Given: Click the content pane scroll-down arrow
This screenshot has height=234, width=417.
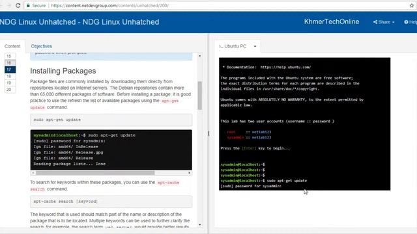Looking at the screenshot, I should pyautogui.click(x=200, y=225).
